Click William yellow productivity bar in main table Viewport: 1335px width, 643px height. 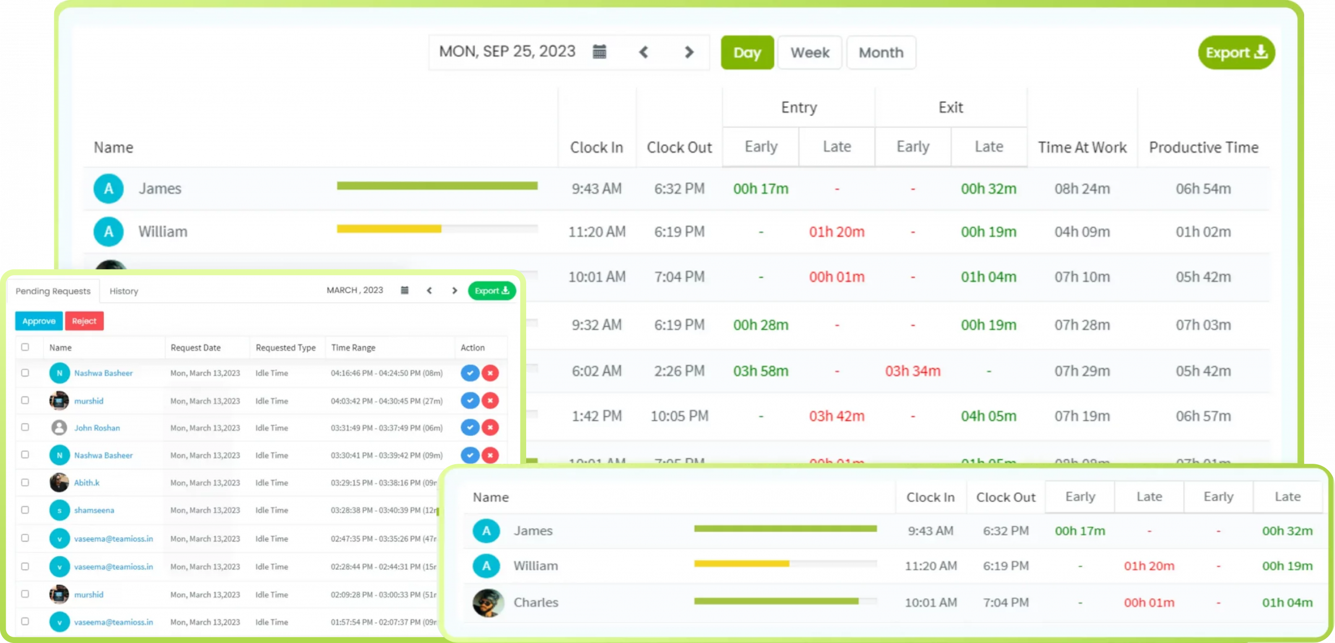tap(389, 229)
